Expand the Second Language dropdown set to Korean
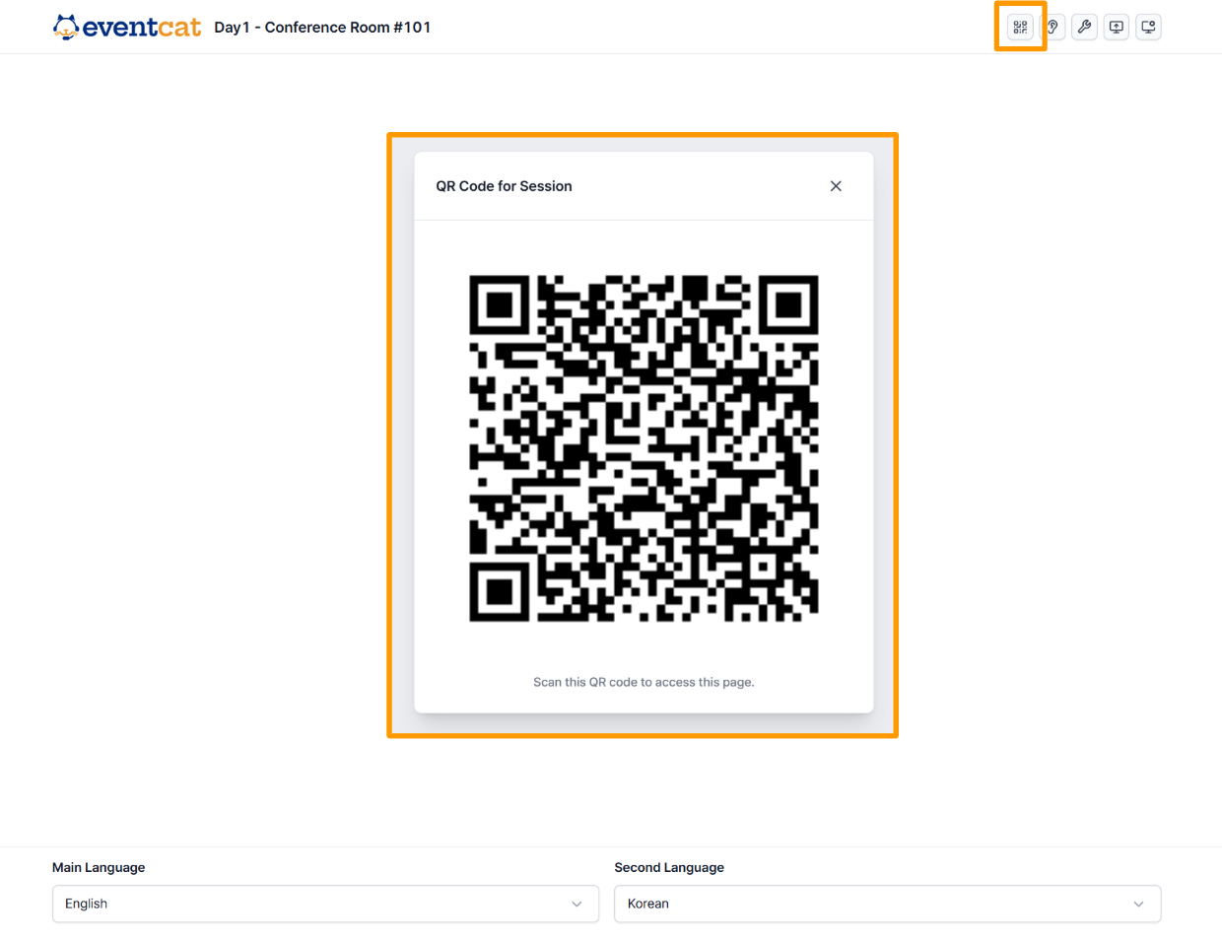Viewport: 1222px width, 938px height. pos(887,904)
